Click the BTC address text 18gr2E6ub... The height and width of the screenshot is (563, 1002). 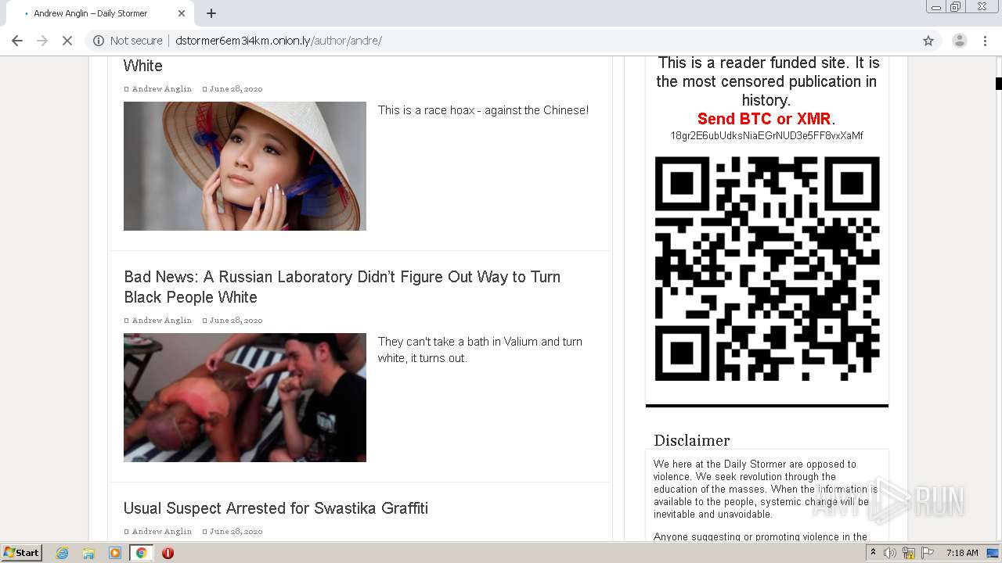[x=766, y=135]
